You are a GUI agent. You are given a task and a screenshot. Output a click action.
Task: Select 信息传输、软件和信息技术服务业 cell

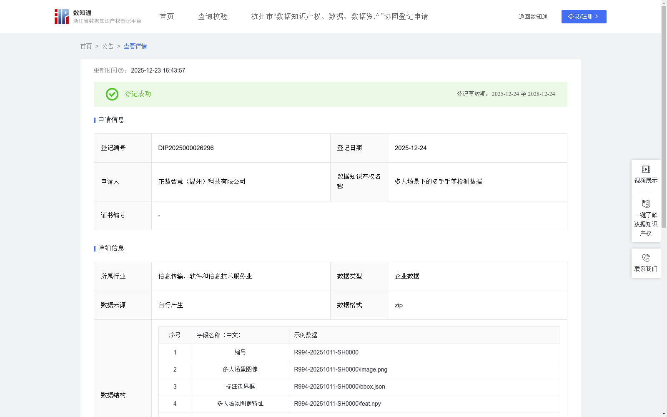[241, 276]
